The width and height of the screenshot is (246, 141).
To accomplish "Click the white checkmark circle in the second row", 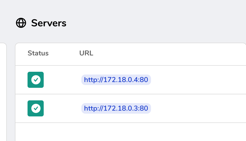I will tap(36, 108).
